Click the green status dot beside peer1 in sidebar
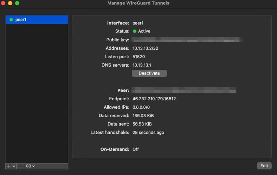 (11, 20)
